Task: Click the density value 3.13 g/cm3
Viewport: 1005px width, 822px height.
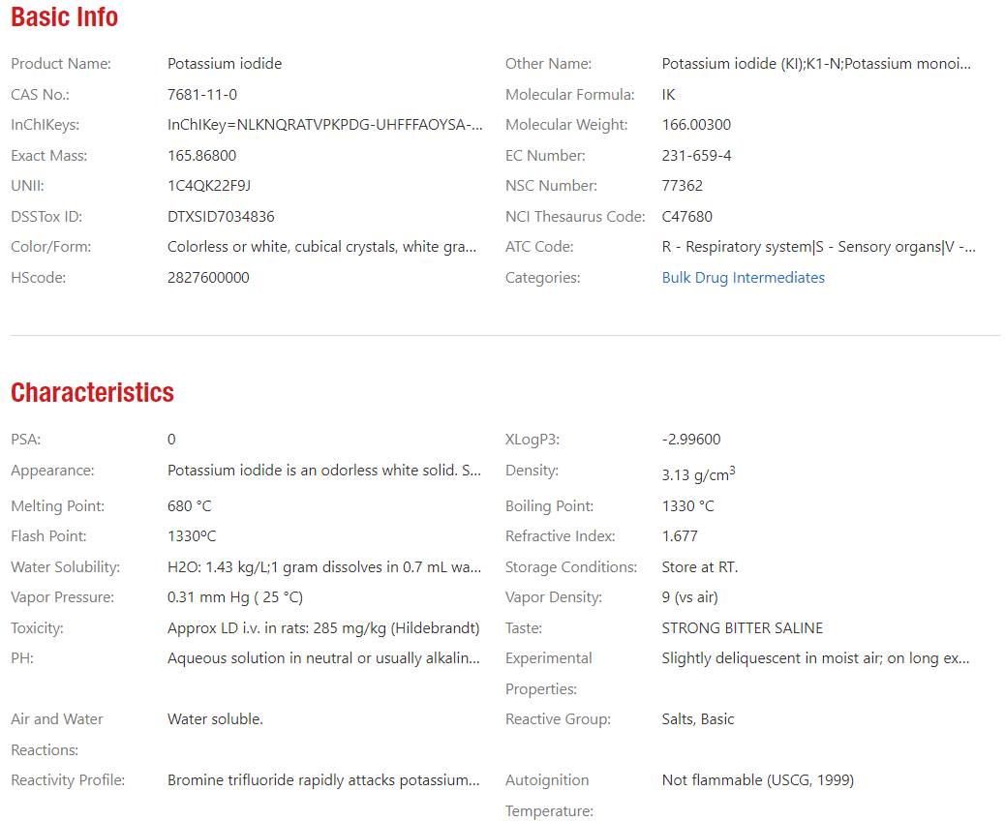Action: [698, 474]
